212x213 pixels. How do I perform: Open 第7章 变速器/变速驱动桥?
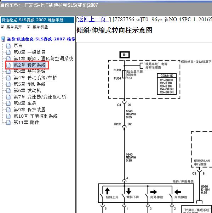[x=40, y=97]
